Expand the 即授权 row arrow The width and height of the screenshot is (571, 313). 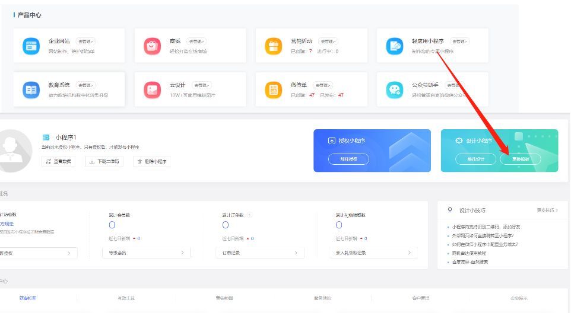(x=69, y=253)
